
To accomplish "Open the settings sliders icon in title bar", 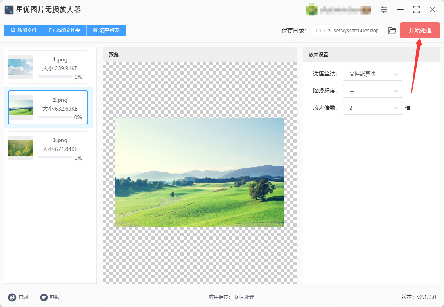I will tap(384, 10).
